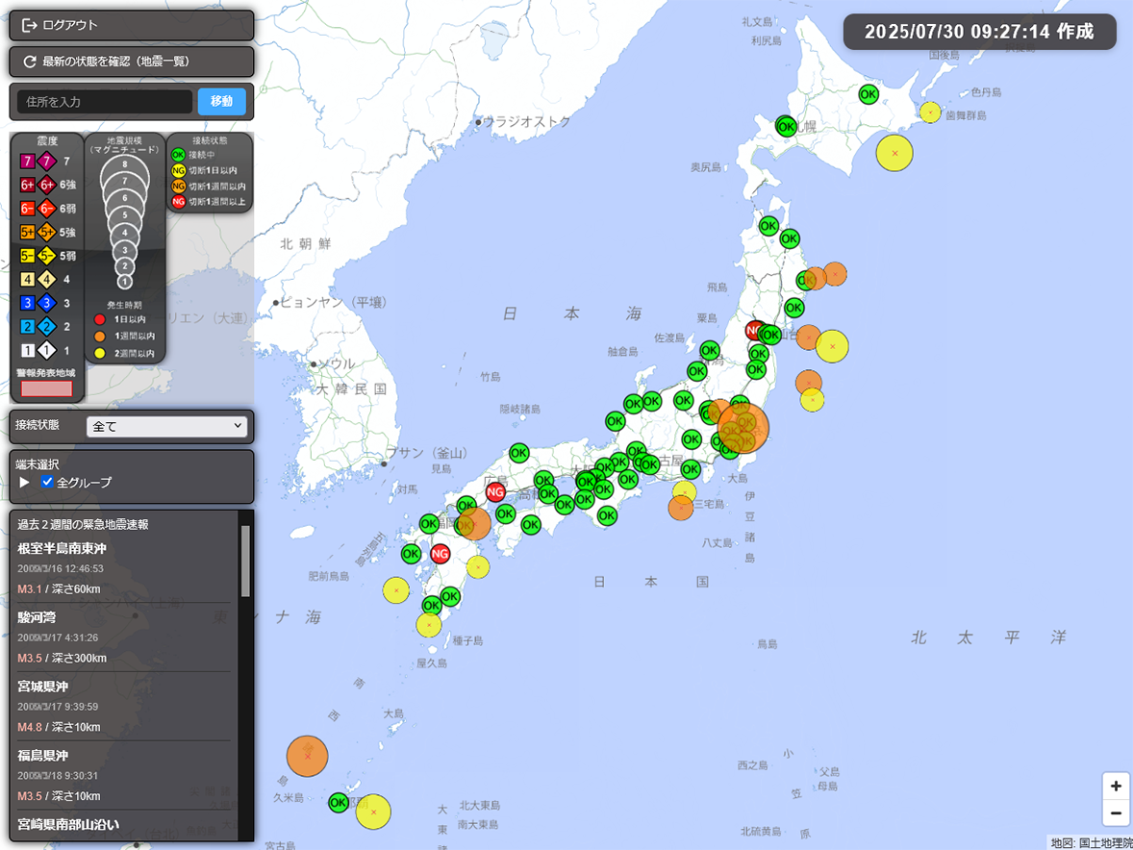
Task: Select the 根室半島南東沖 earthquake entry
Action: (123, 569)
